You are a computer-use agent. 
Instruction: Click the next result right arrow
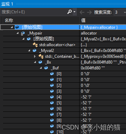tap(89, 12)
